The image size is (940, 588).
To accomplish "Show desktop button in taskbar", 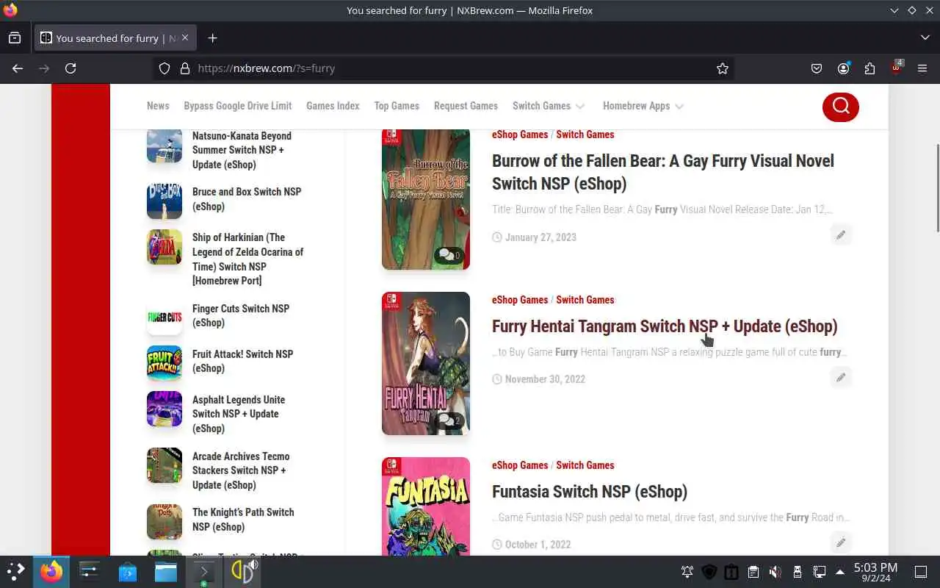I will tap(921, 572).
